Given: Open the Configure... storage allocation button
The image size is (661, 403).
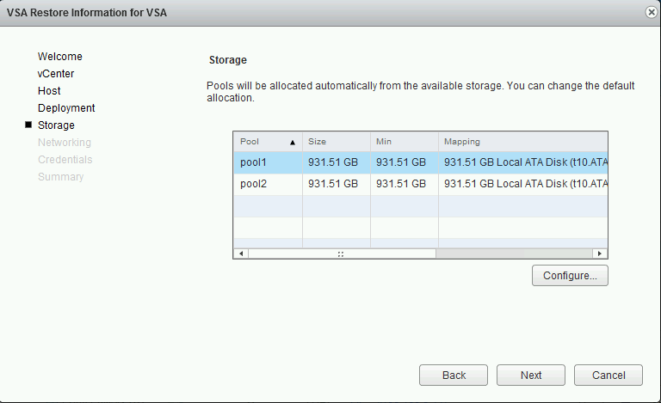Looking at the screenshot, I should pyautogui.click(x=570, y=276).
